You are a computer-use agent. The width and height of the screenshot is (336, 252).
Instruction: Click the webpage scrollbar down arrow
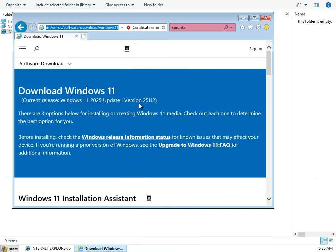pyautogui.click(x=269, y=199)
